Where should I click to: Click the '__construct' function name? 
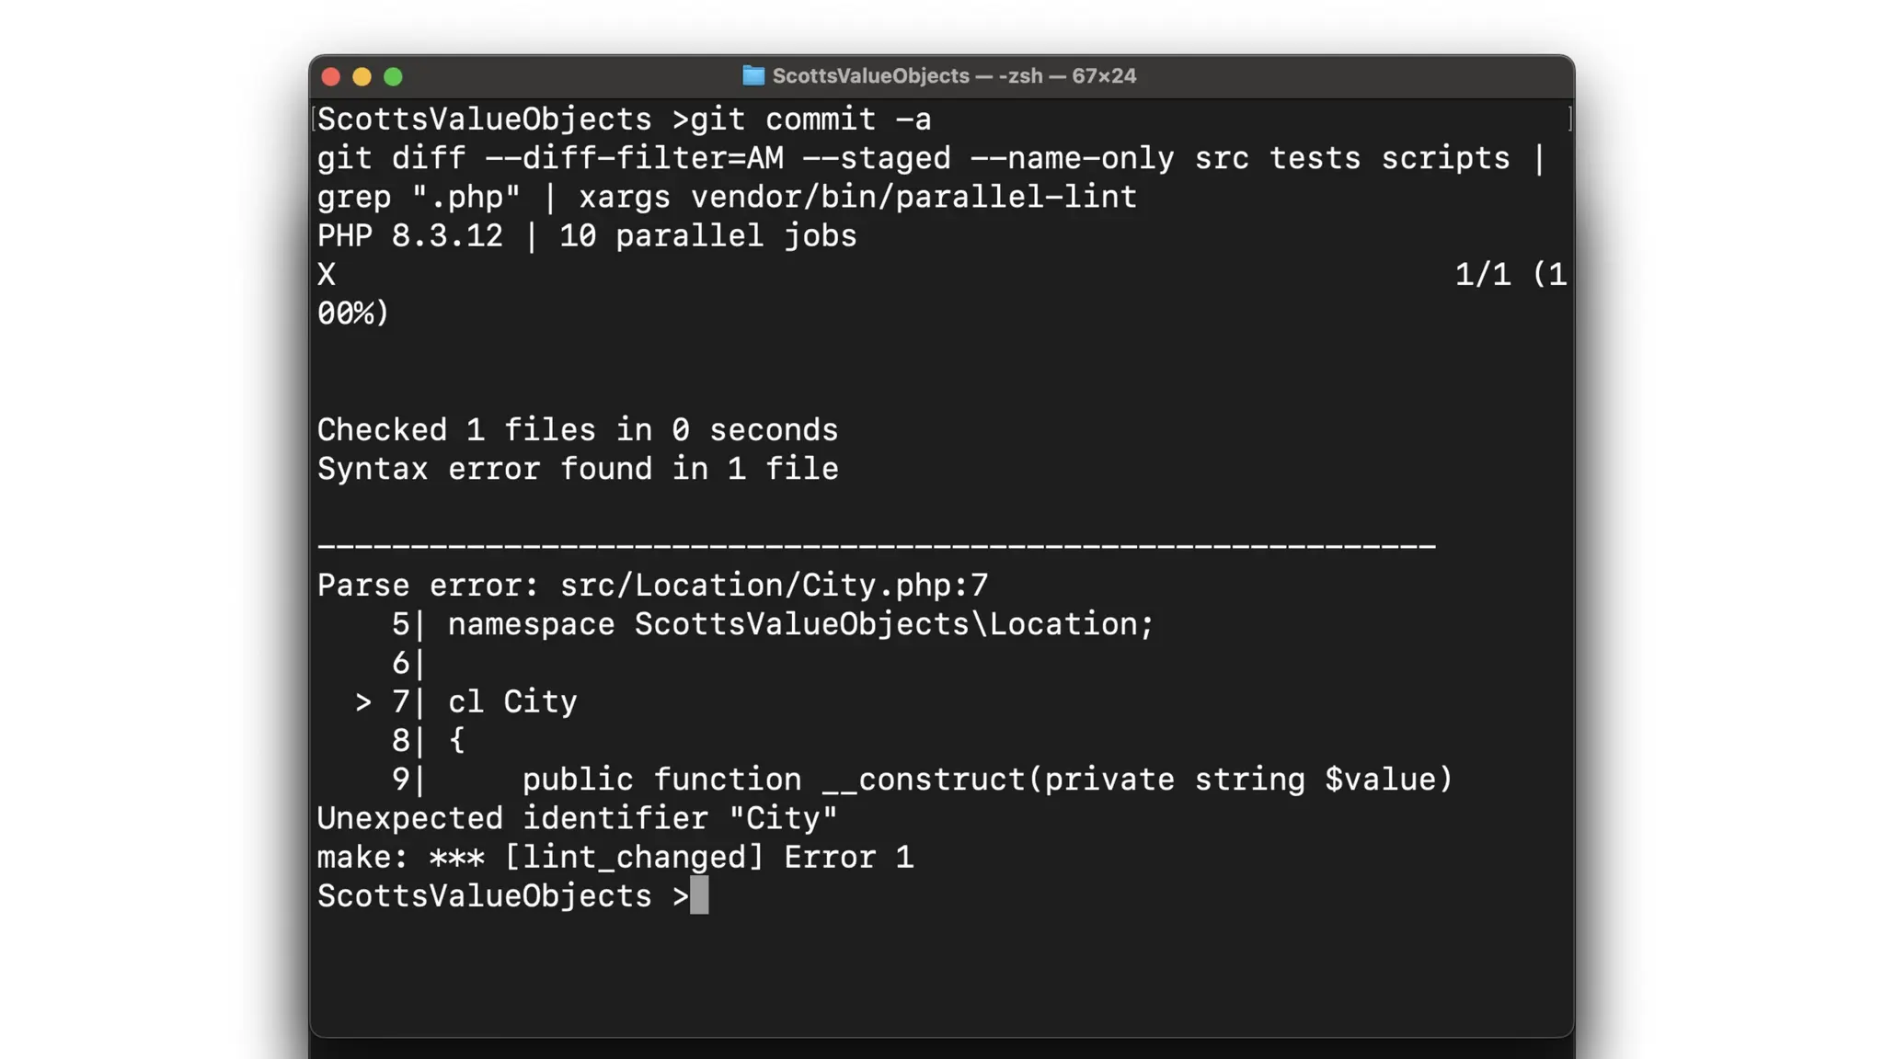coord(923,780)
